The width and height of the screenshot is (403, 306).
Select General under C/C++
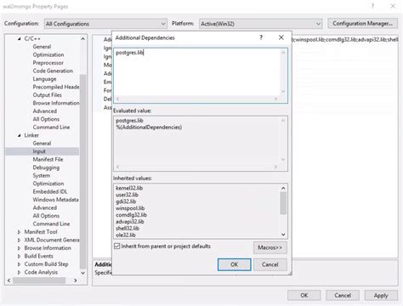pos(42,47)
